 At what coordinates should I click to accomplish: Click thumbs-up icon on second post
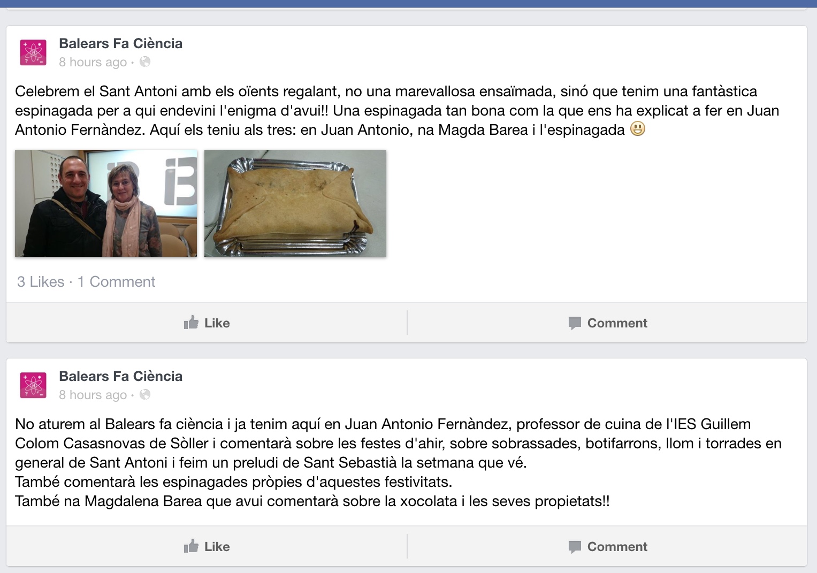pyautogui.click(x=191, y=546)
